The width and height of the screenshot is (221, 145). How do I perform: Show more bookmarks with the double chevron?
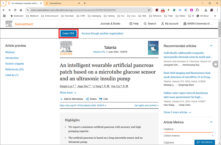215,16
